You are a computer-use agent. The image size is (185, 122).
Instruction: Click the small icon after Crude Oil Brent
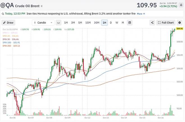tap(42, 6)
